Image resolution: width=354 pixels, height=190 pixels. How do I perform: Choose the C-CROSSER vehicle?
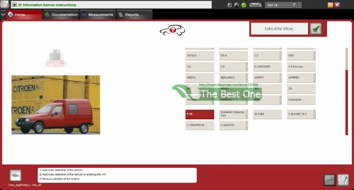(267, 67)
